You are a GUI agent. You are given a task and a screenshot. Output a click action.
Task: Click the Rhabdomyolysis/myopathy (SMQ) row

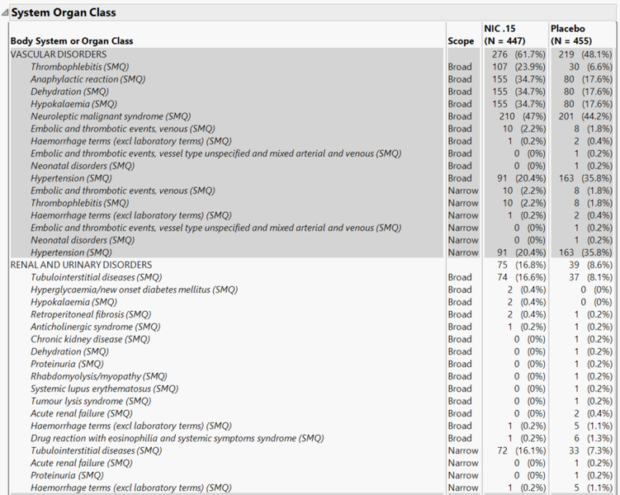tap(98, 376)
